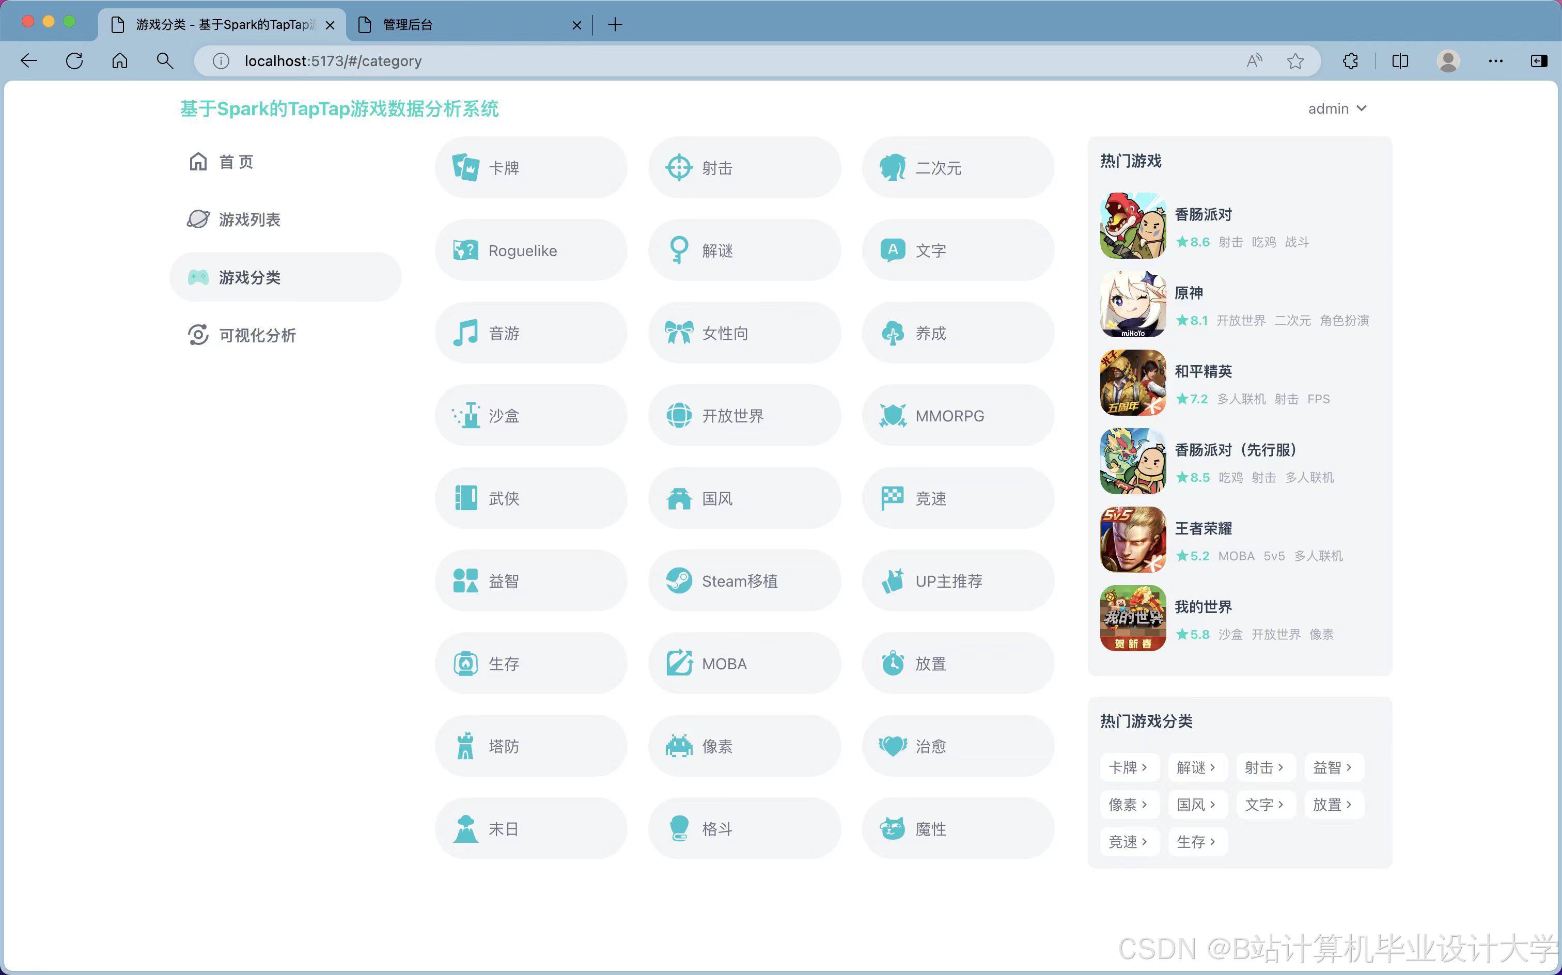Click the music note icon for 音游
1562x975 pixels.
(465, 334)
